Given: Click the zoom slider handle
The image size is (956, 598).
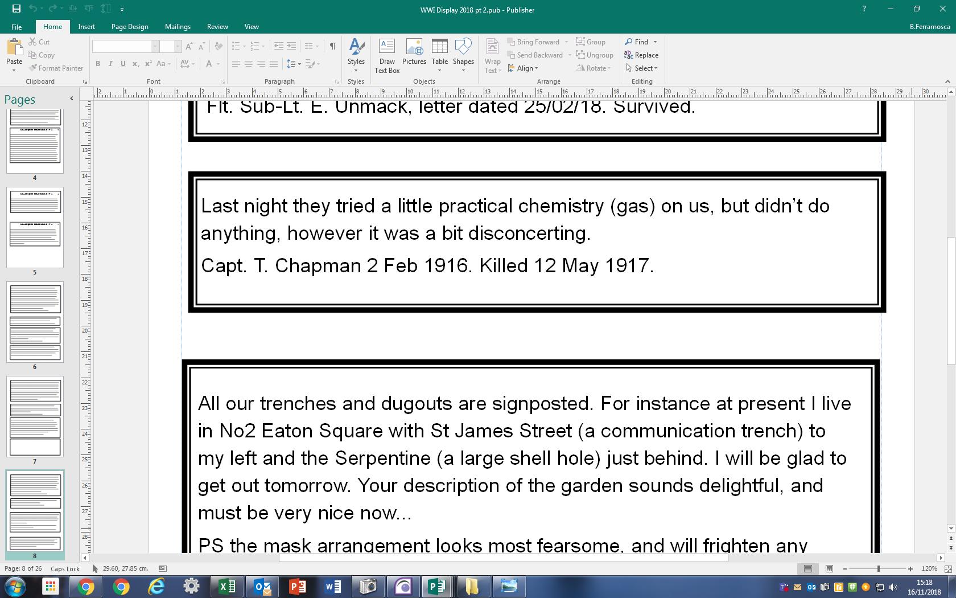Looking at the screenshot, I should coord(879,568).
